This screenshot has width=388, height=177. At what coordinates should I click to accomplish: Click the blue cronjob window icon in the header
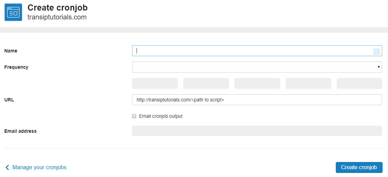coord(13,12)
